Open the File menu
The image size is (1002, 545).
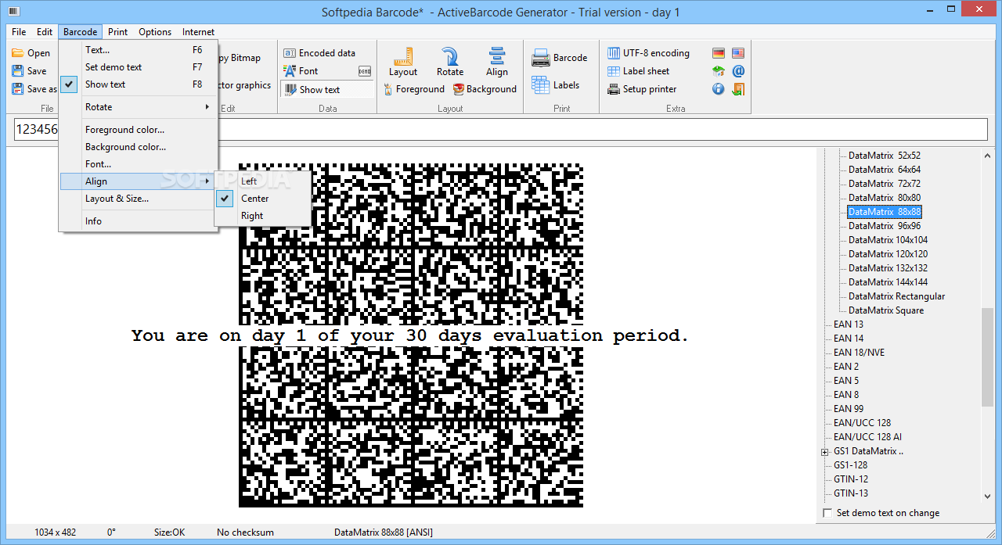(x=19, y=32)
